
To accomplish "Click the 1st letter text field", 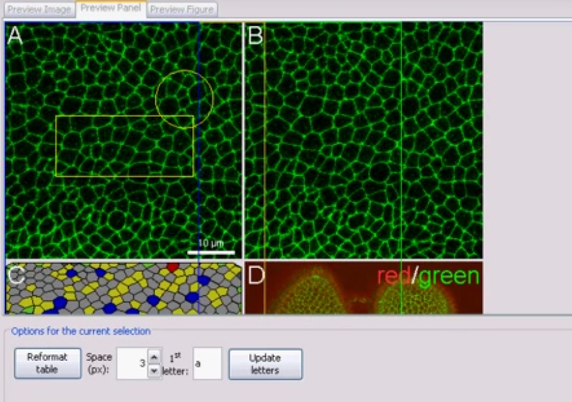I will (207, 364).
